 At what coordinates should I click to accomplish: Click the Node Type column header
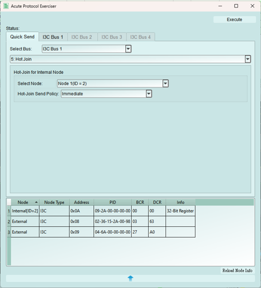(54, 202)
